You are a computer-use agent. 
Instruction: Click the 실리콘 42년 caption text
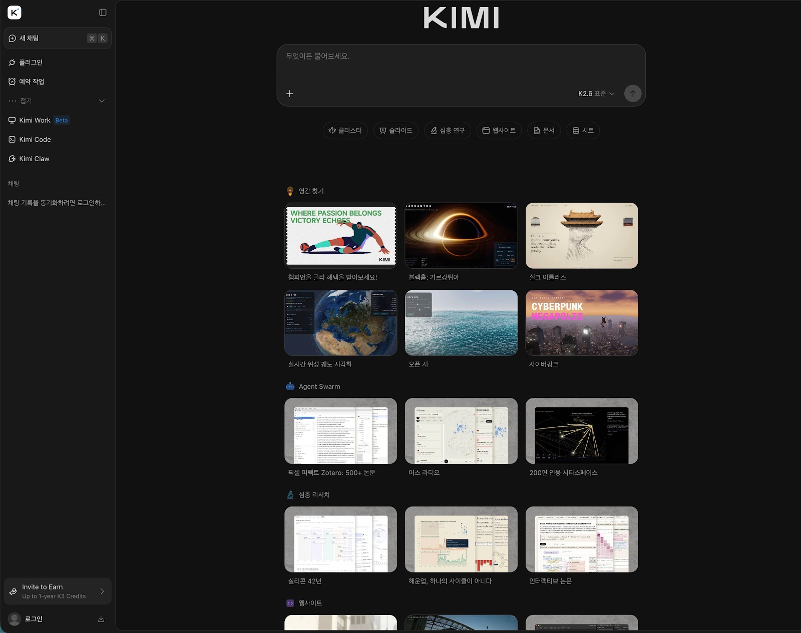point(305,581)
